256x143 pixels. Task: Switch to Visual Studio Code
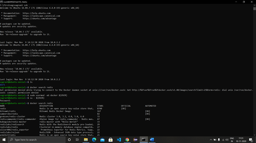pos(119,140)
